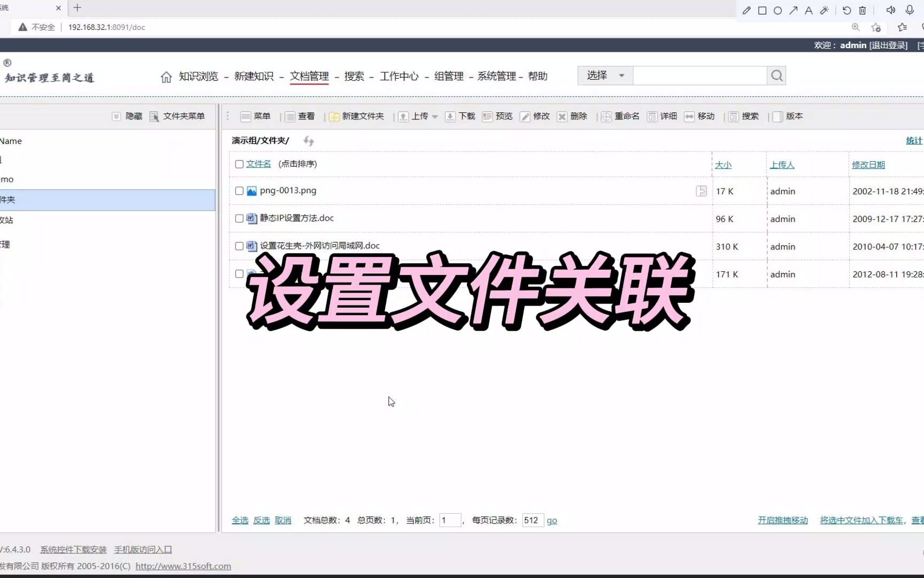Click 文件夹菜单 in the left panel
This screenshot has height=578, width=924.
tap(177, 116)
